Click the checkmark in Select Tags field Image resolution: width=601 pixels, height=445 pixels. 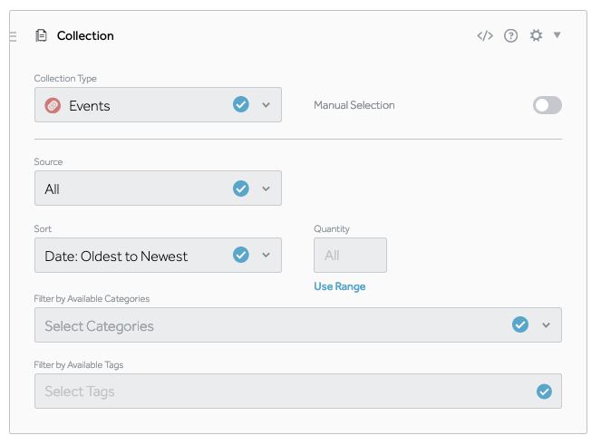(544, 392)
